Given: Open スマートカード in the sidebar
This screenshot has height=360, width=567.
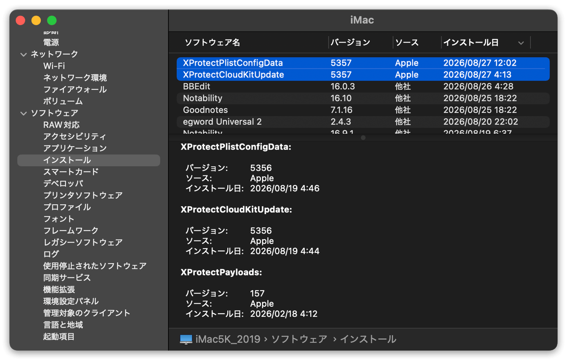Looking at the screenshot, I should [x=71, y=172].
